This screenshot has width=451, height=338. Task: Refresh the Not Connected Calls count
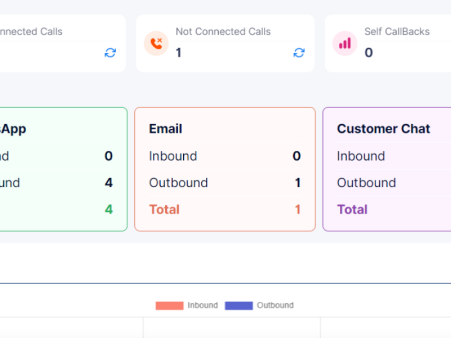point(299,53)
